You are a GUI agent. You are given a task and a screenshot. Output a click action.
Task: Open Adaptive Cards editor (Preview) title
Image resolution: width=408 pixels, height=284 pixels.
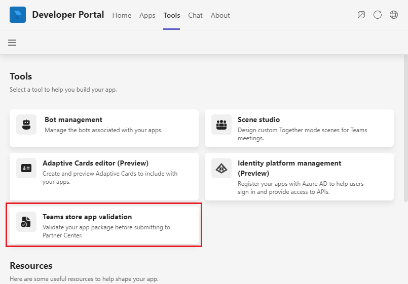click(x=95, y=163)
